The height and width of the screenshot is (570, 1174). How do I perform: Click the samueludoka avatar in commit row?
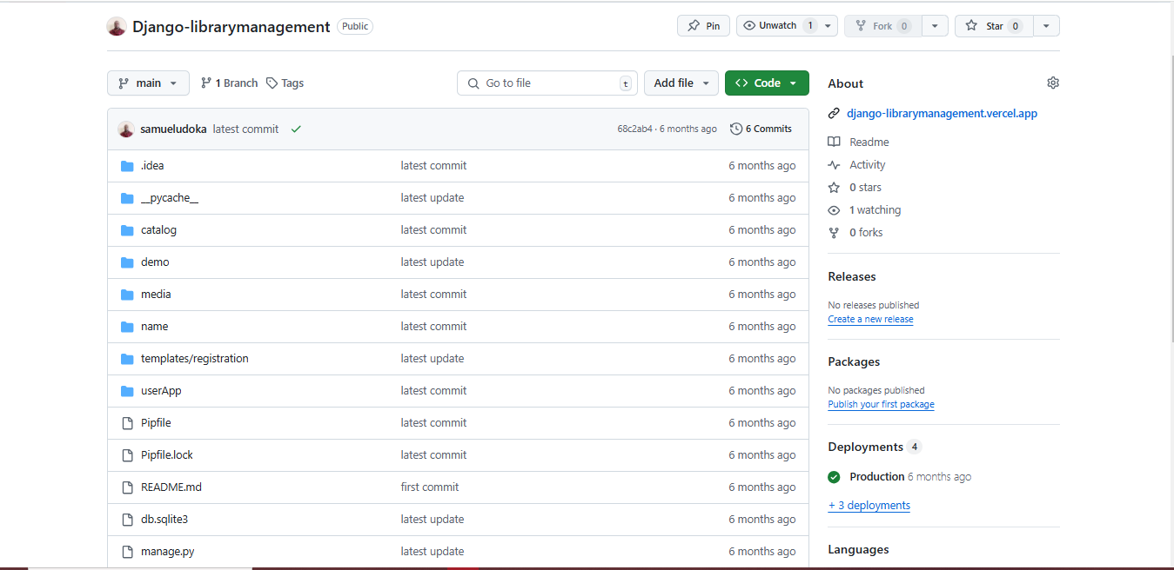click(126, 129)
